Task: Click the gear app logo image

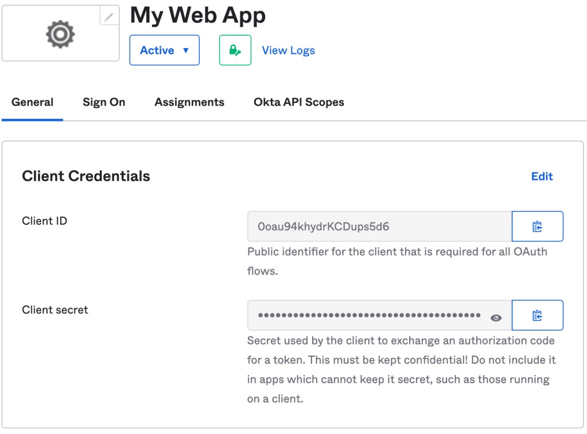Action: coord(60,34)
